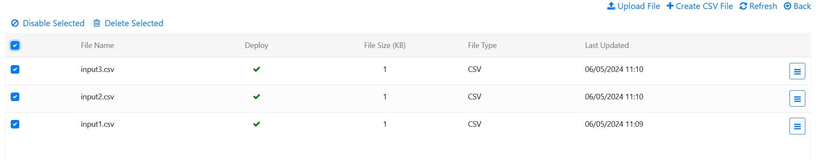Sort by the File Name column header

(x=97, y=45)
